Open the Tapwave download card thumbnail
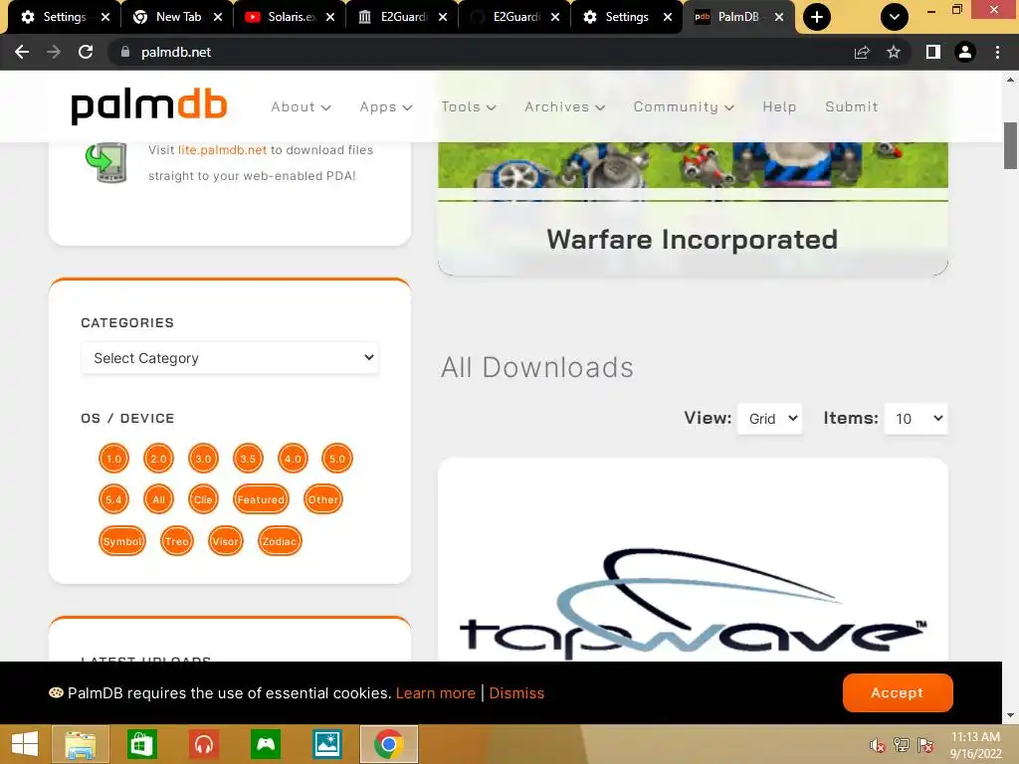The image size is (1019, 764). 693,560
